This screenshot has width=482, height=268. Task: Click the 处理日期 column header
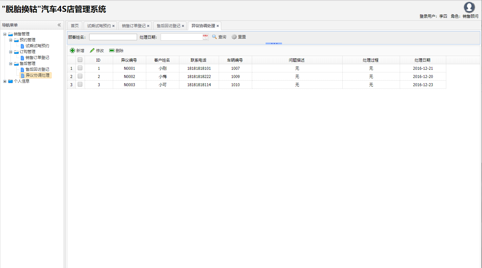click(x=422, y=60)
